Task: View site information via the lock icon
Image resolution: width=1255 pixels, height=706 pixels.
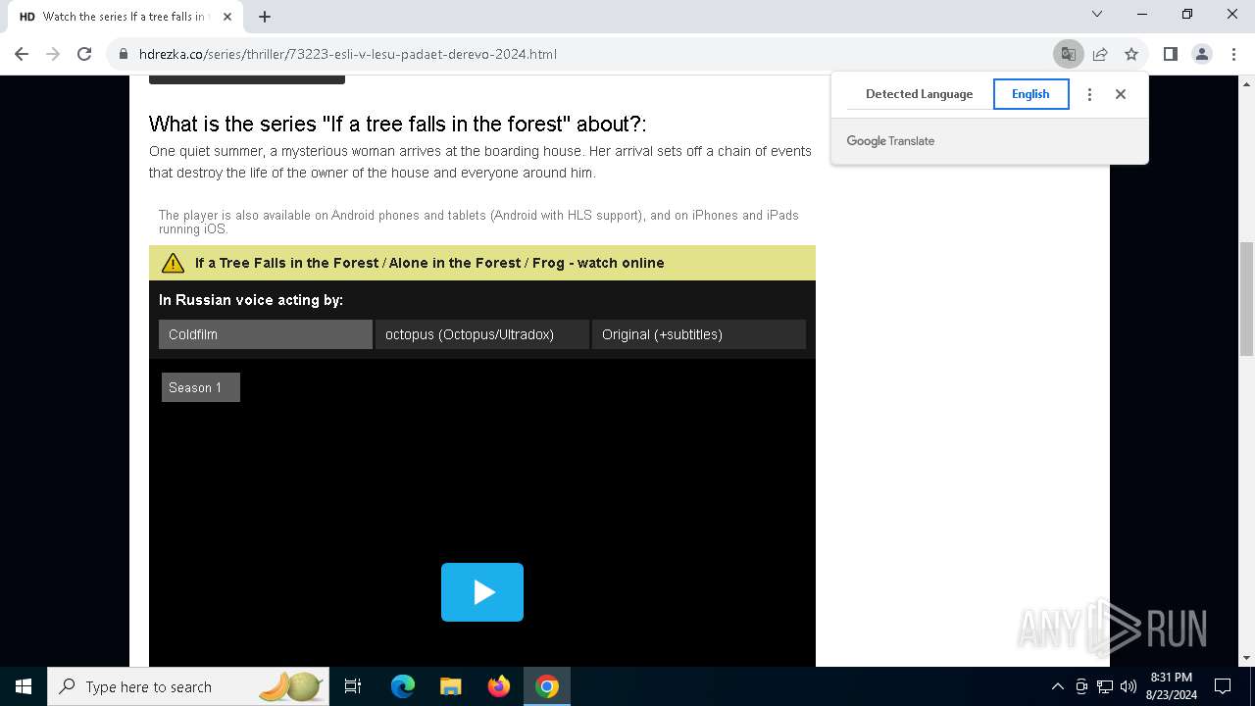Action: click(x=124, y=54)
